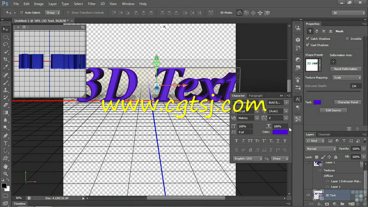
Task: Select the Elliptical Marquee tool
Action: (6, 37)
